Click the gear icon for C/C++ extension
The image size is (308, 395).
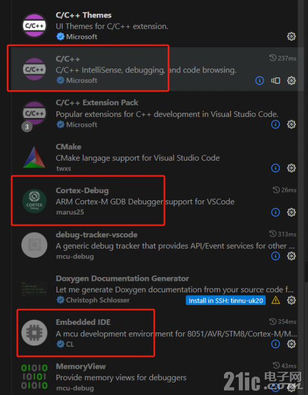292,81
